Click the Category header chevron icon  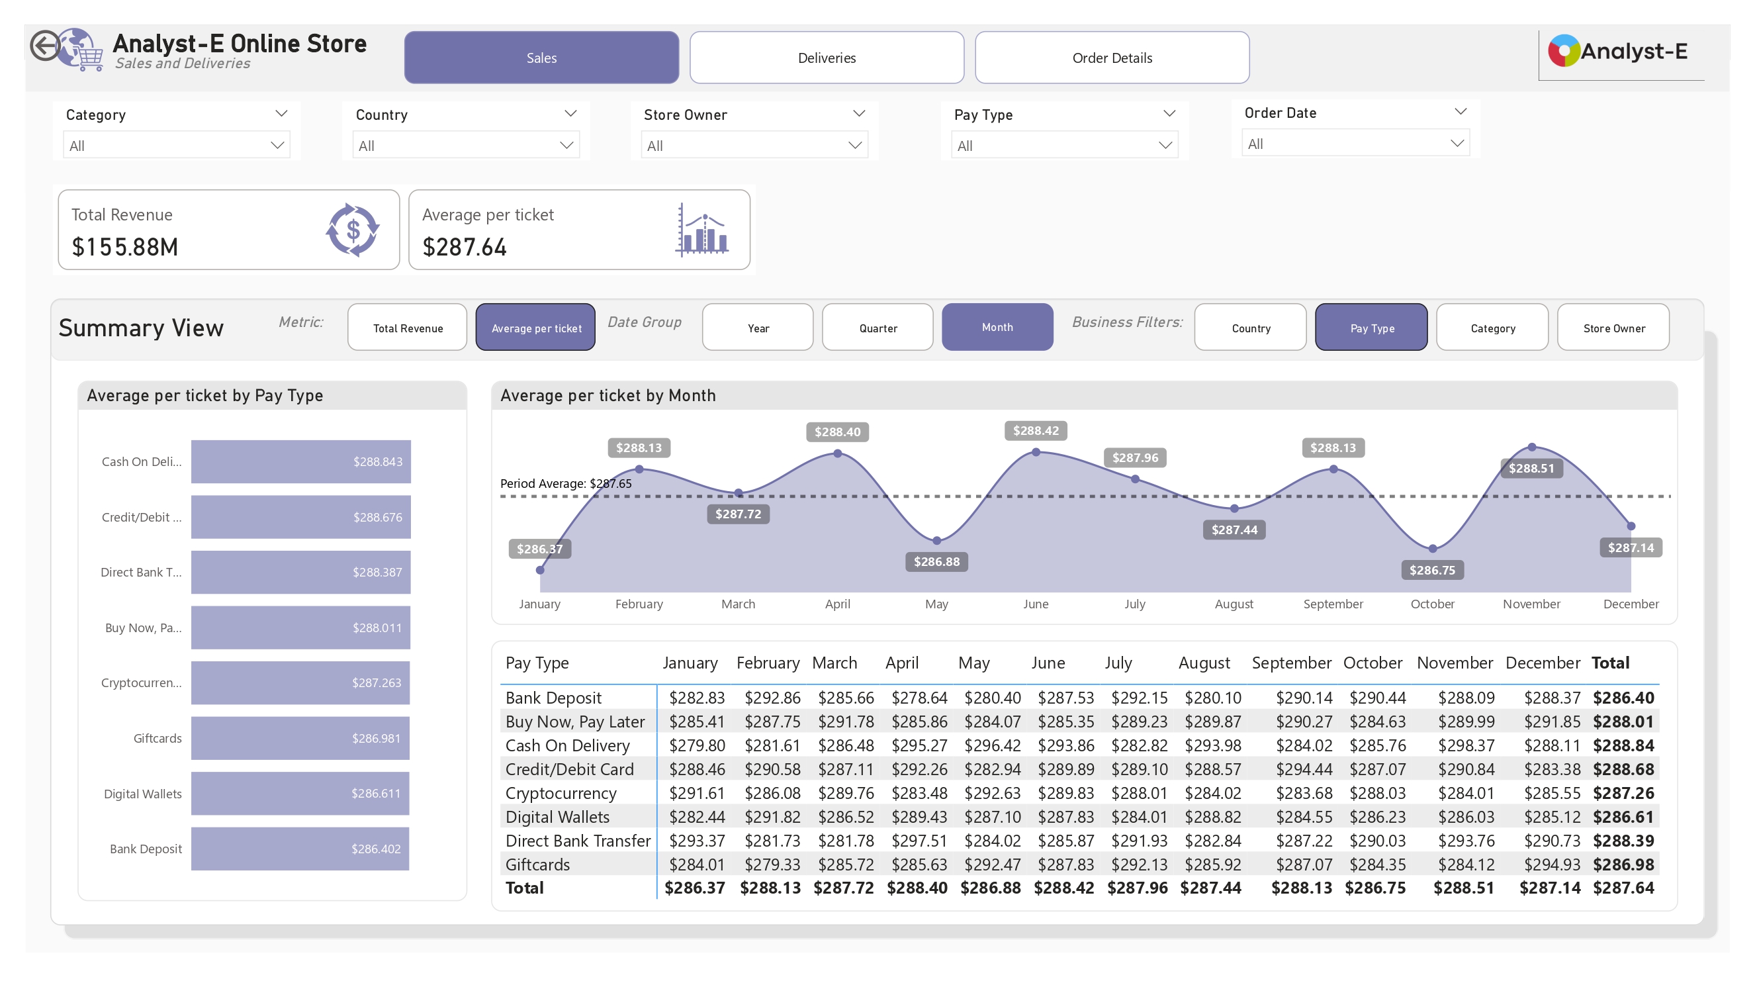(x=281, y=114)
